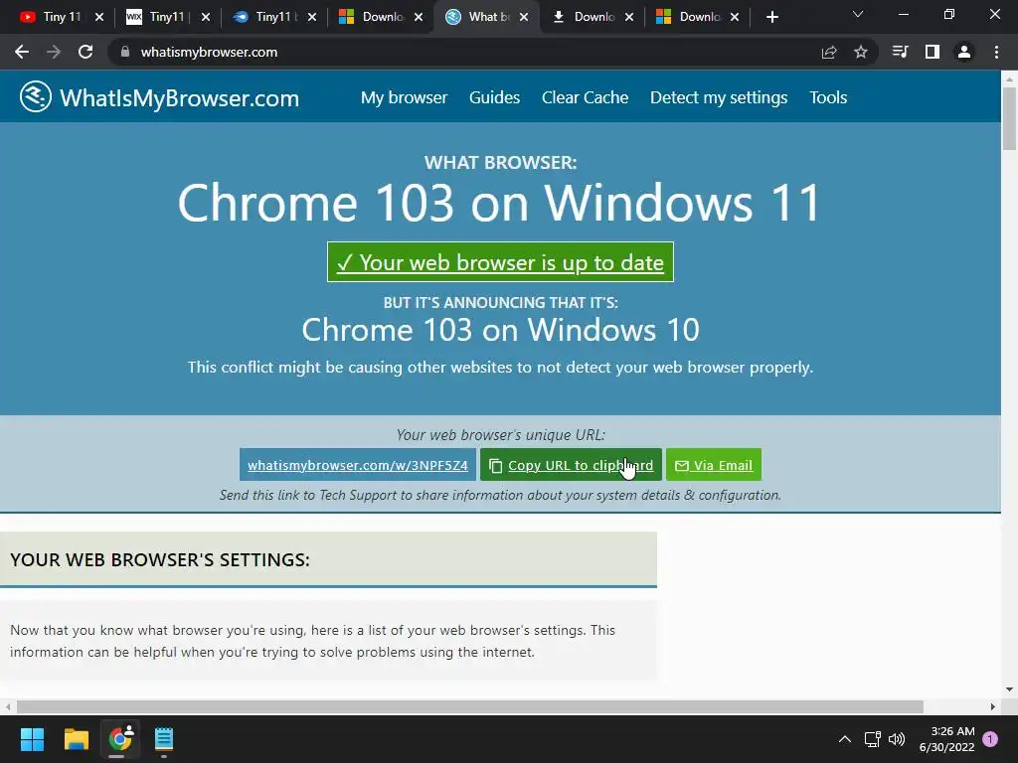Screen dimensions: 1018x763
Task: Open the Clear Cache nav item
Action: click(x=585, y=97)
